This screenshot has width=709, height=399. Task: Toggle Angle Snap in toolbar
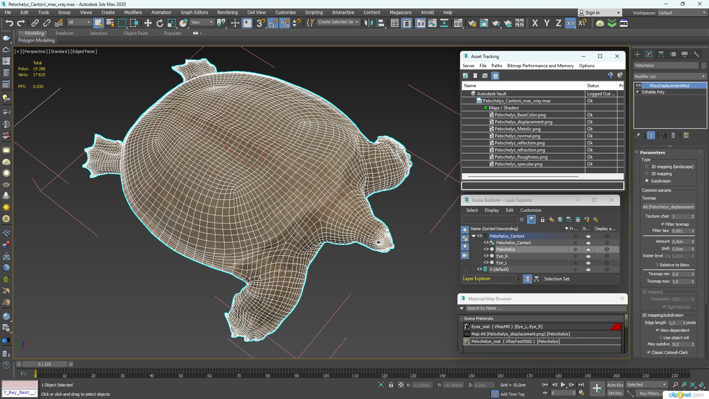[273, 23]
